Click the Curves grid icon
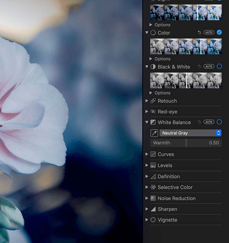Viewport: 229px width, 243px height. pyautogui.click(x=153, y=154)
